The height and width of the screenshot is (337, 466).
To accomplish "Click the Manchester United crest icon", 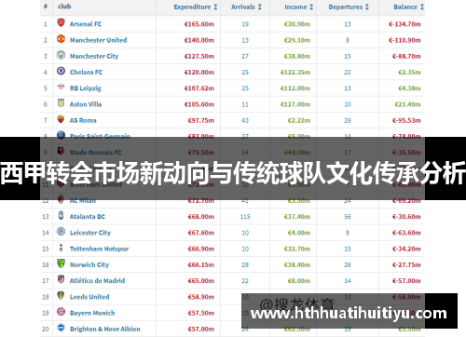I will coord(61,39).
